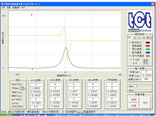Click the 坐标设定 button
The image size is (156, 116).
[x=145, y=61]
